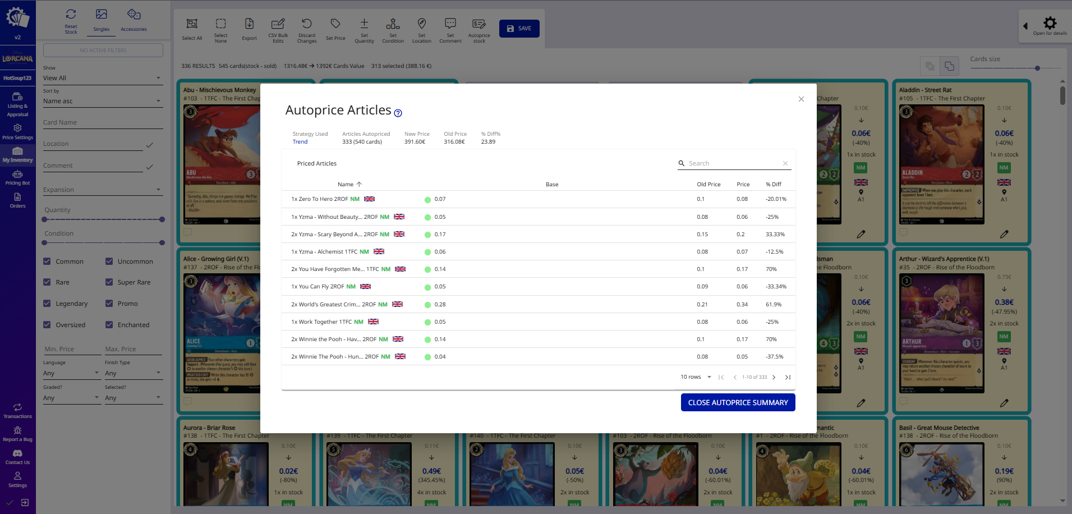Screen dimensions: 1072x514
Task: Click the NO ACTIVE FILTERS button
Action: point(103,51)
